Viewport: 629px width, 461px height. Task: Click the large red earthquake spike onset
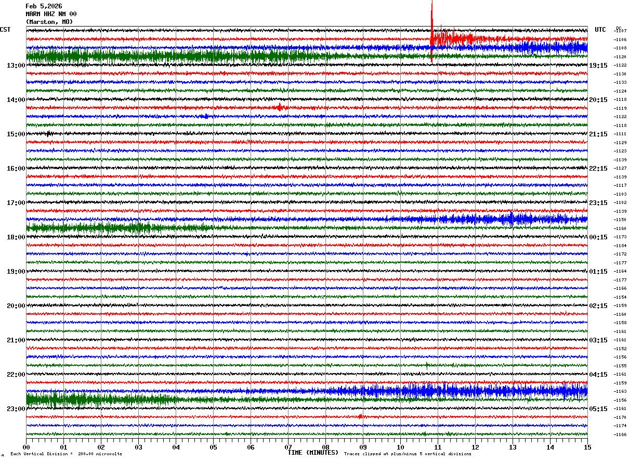point(431,32)
